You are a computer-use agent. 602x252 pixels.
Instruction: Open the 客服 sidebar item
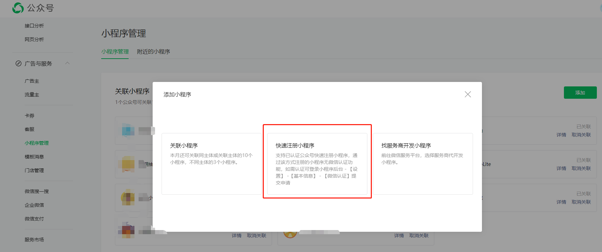coord(29,129)
